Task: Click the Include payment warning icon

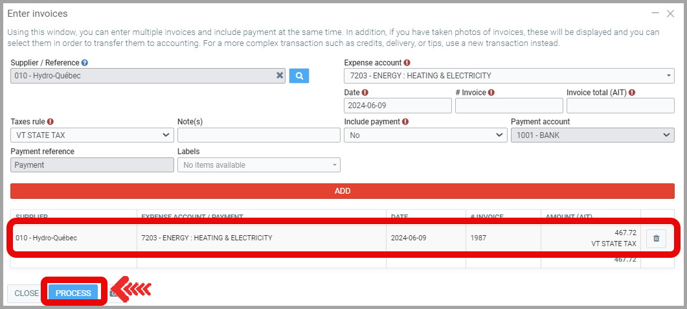Action: [x=405, y=122]
